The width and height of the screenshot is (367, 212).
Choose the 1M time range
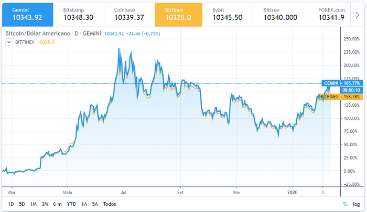pos(34,204)
